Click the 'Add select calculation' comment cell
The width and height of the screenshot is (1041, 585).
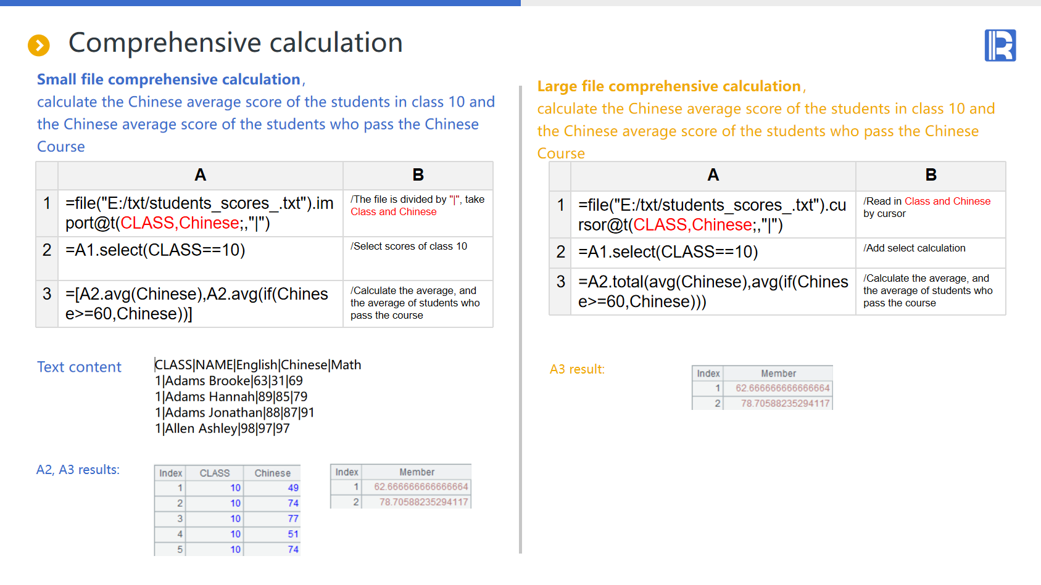coord(914,248)
